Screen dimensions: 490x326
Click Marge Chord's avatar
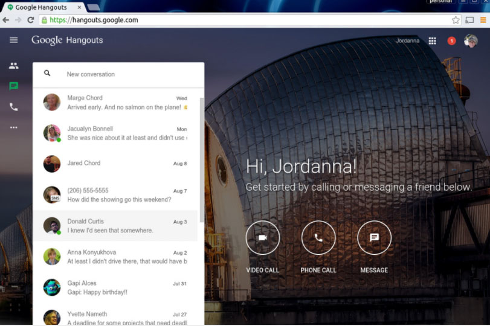[x=52, y=102]
